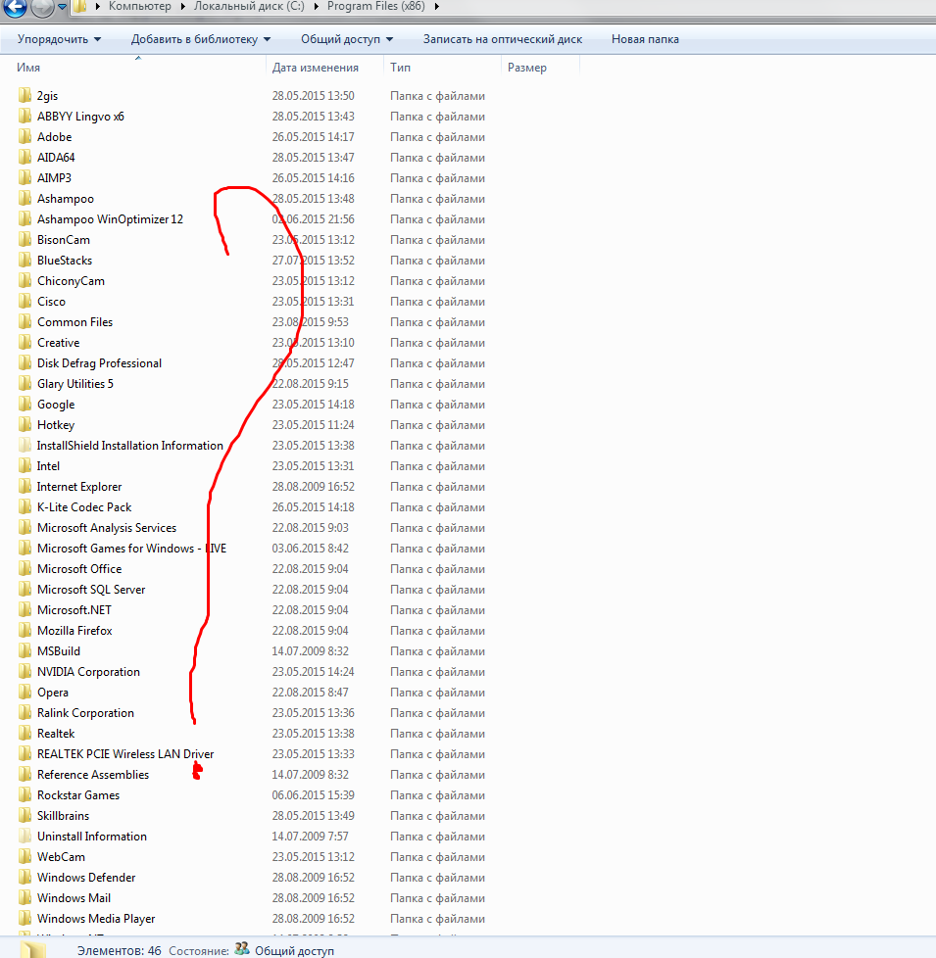Click the NVIDIA Corporation folder icon
936x958 pixels.
(x=25, y=671)
